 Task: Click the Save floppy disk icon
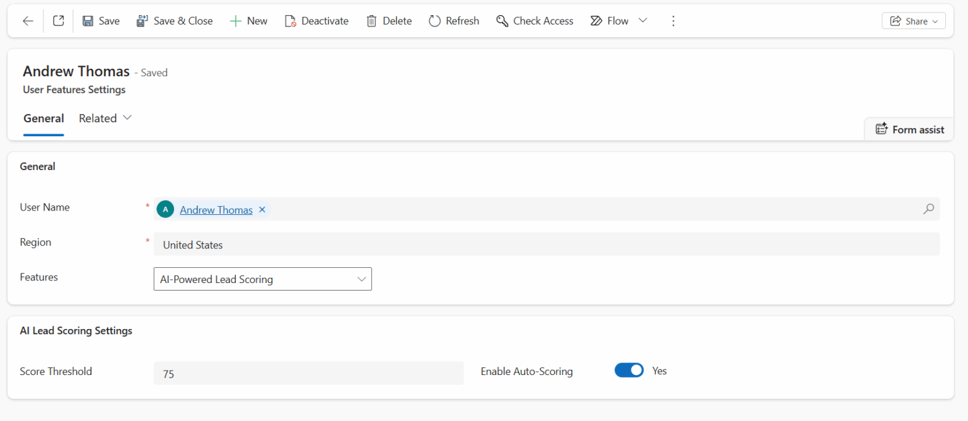click(88, 21)
